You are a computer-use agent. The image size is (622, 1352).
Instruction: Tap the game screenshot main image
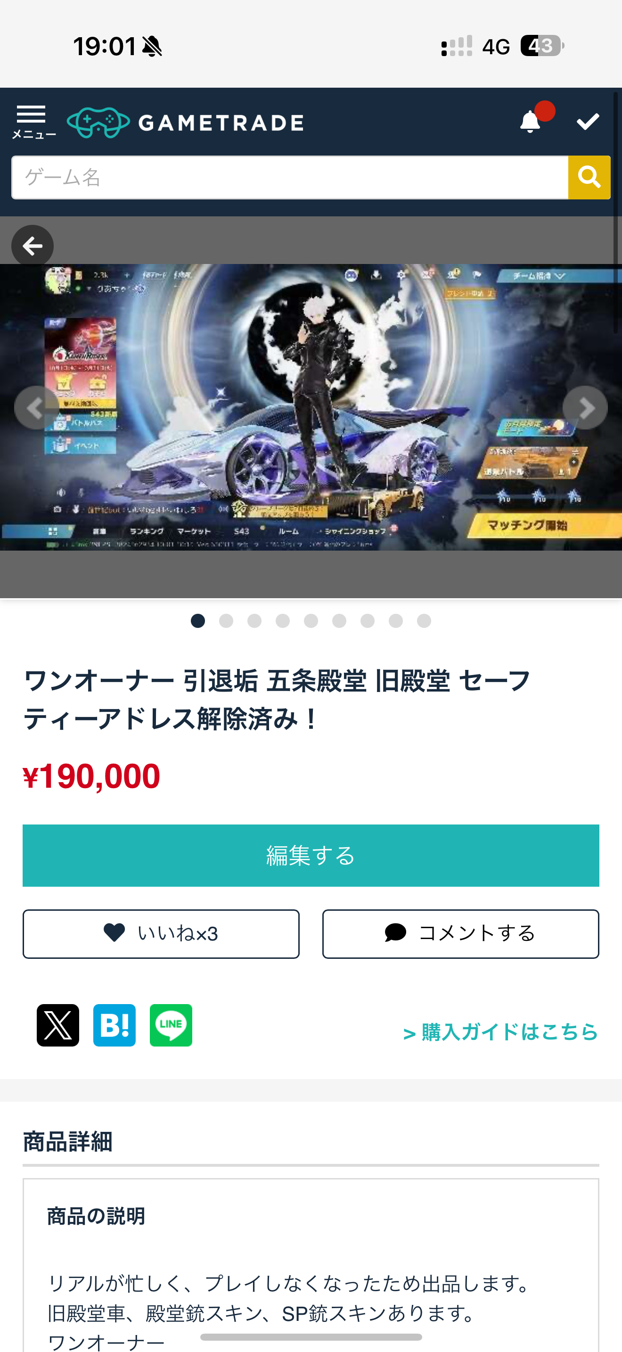pos(311,407)
